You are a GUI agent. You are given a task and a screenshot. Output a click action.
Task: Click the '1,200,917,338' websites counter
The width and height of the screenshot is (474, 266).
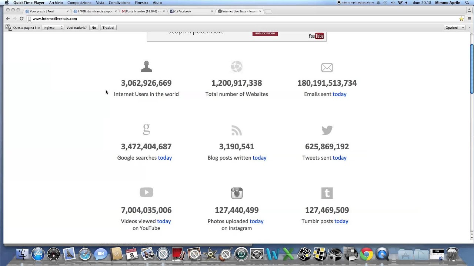click(x=237, y=83)
